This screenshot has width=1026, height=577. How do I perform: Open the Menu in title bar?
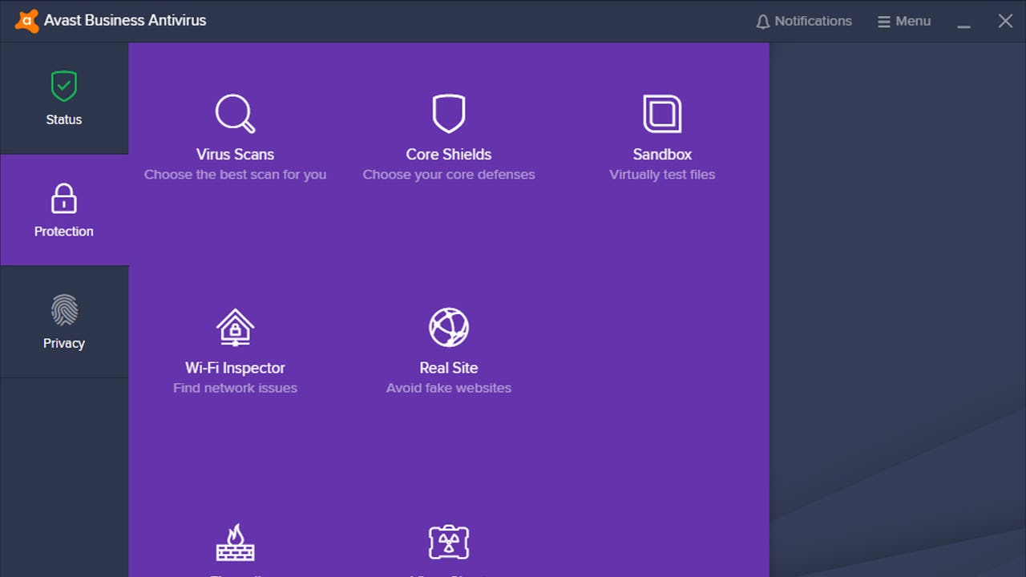[904, 22]
